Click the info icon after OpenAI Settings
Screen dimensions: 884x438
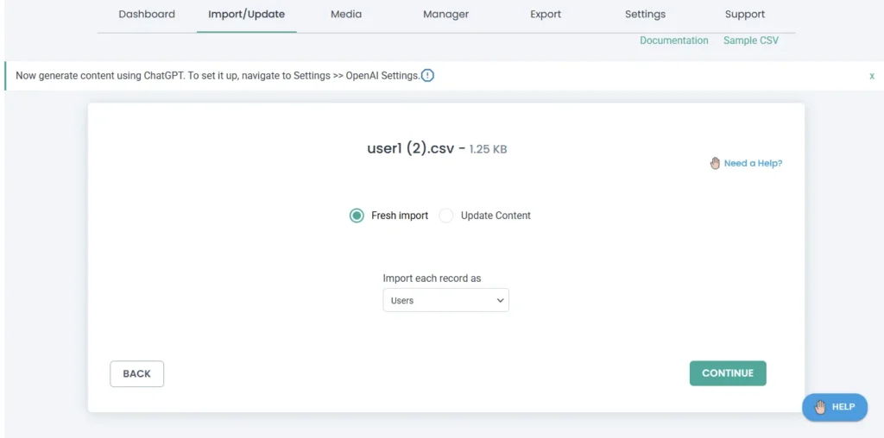pyautogui.click(x=427, y=75)
